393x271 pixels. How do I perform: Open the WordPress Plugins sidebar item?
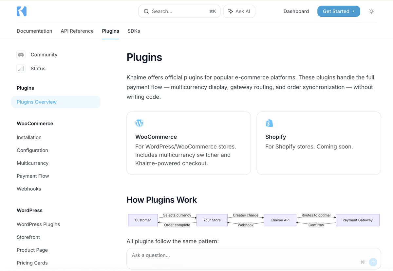point(38,224)
